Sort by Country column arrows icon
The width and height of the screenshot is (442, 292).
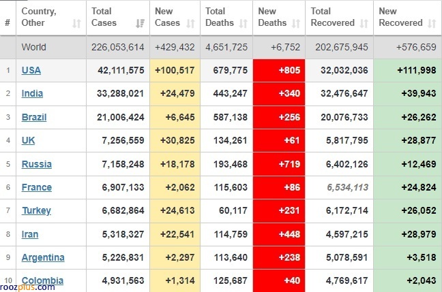tap(76, 23)
